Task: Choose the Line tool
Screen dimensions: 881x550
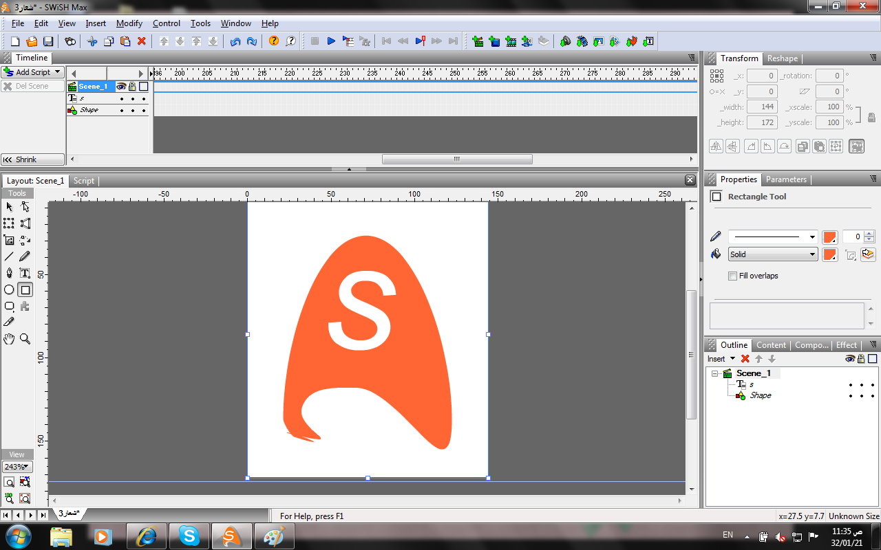Action: (9, 256)
